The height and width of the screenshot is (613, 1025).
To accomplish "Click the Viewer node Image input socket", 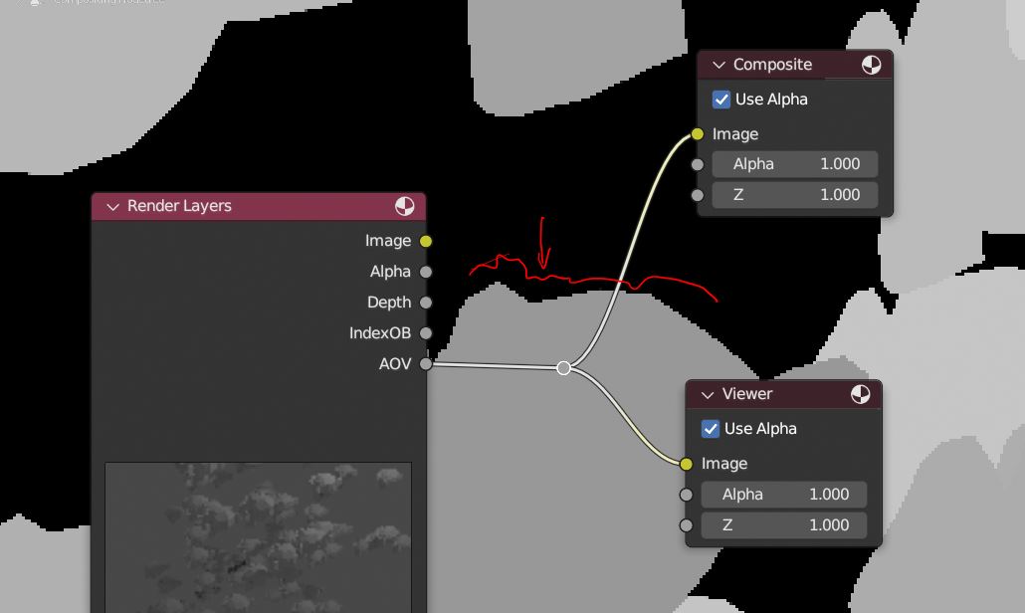I will [686, 464].
